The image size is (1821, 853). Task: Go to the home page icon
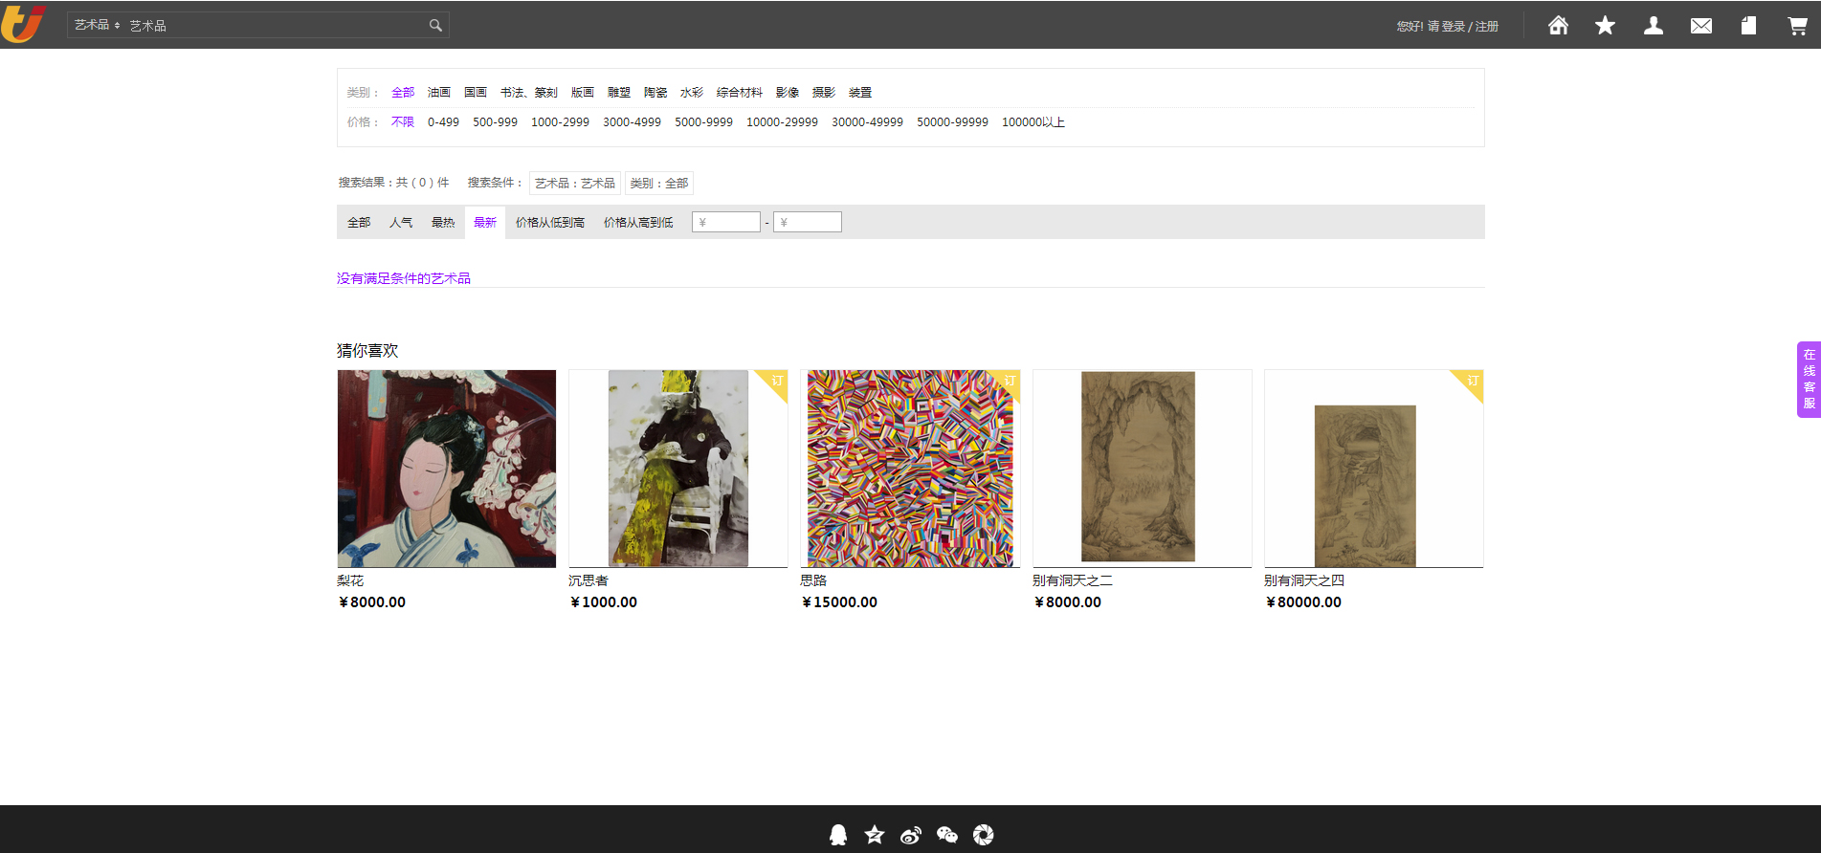click(1558, 26)
